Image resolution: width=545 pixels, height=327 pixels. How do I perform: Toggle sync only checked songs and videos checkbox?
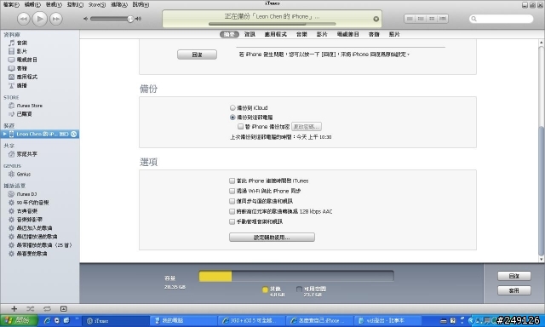(232, 201)
